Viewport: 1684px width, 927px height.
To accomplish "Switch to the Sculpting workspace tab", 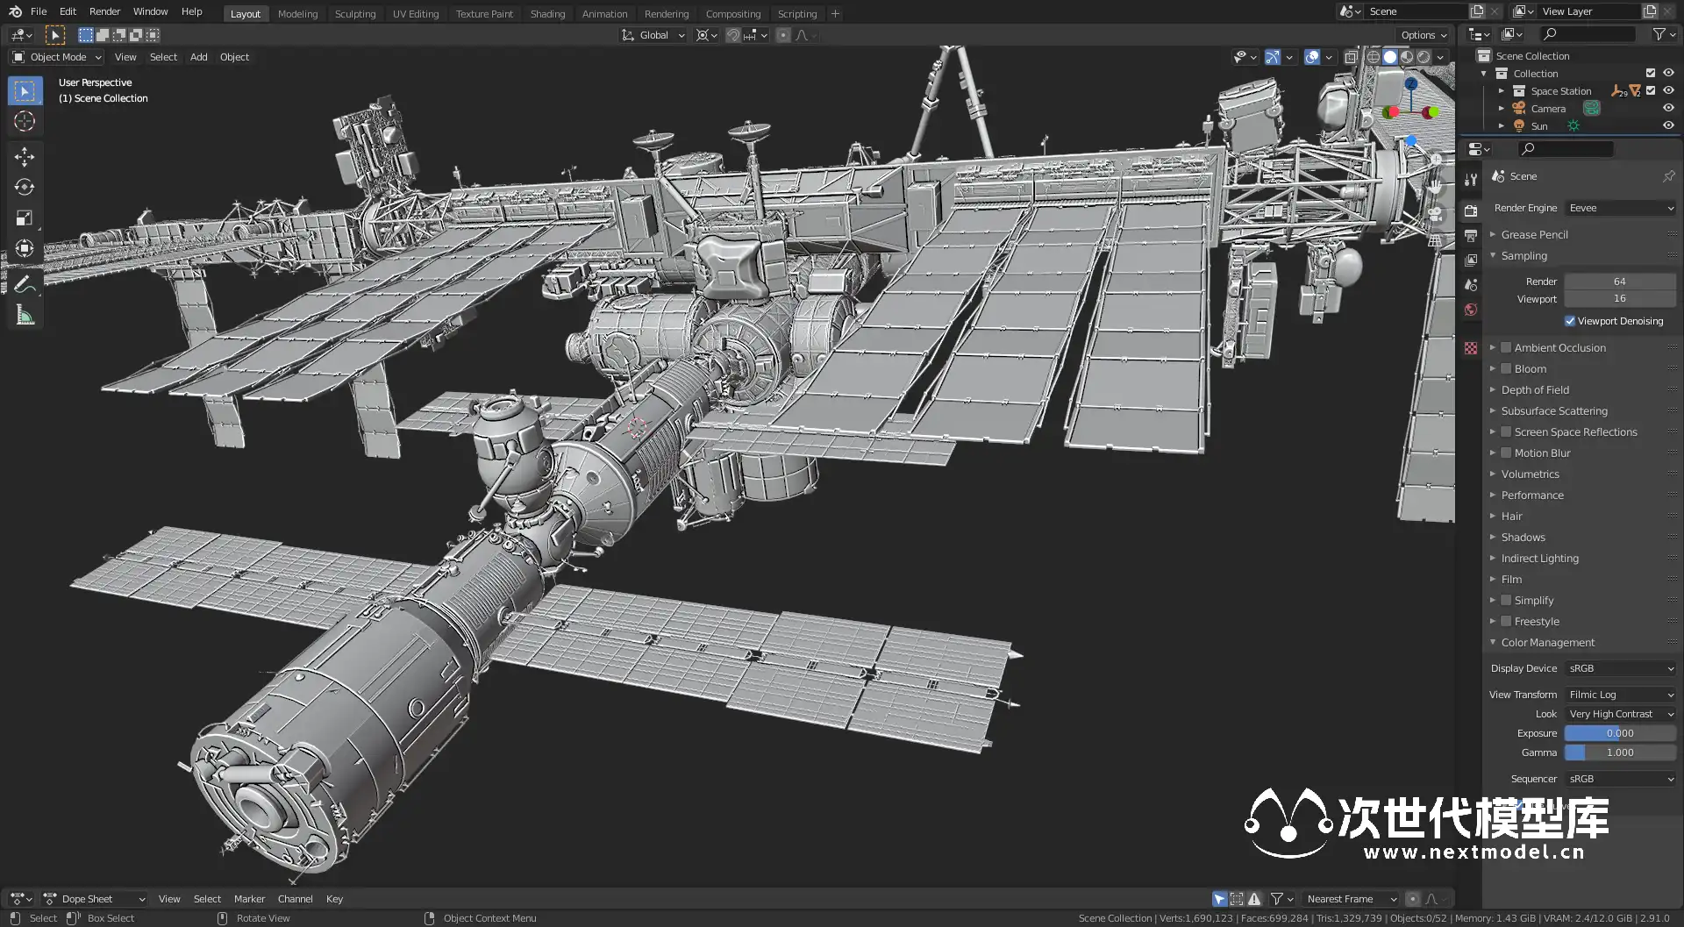I will (x=354, y=14).
